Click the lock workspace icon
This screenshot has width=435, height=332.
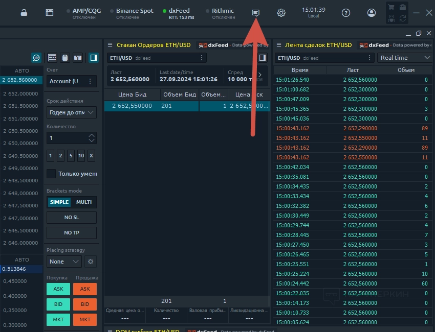coord(24,13)
